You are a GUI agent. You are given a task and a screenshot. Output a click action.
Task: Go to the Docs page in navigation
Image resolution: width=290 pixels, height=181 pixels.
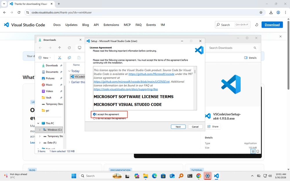tap(57, 25)
